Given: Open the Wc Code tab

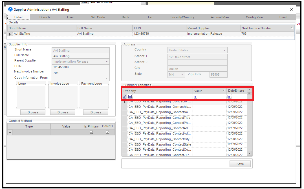Looking at the screenshot, I should [98, 17].
